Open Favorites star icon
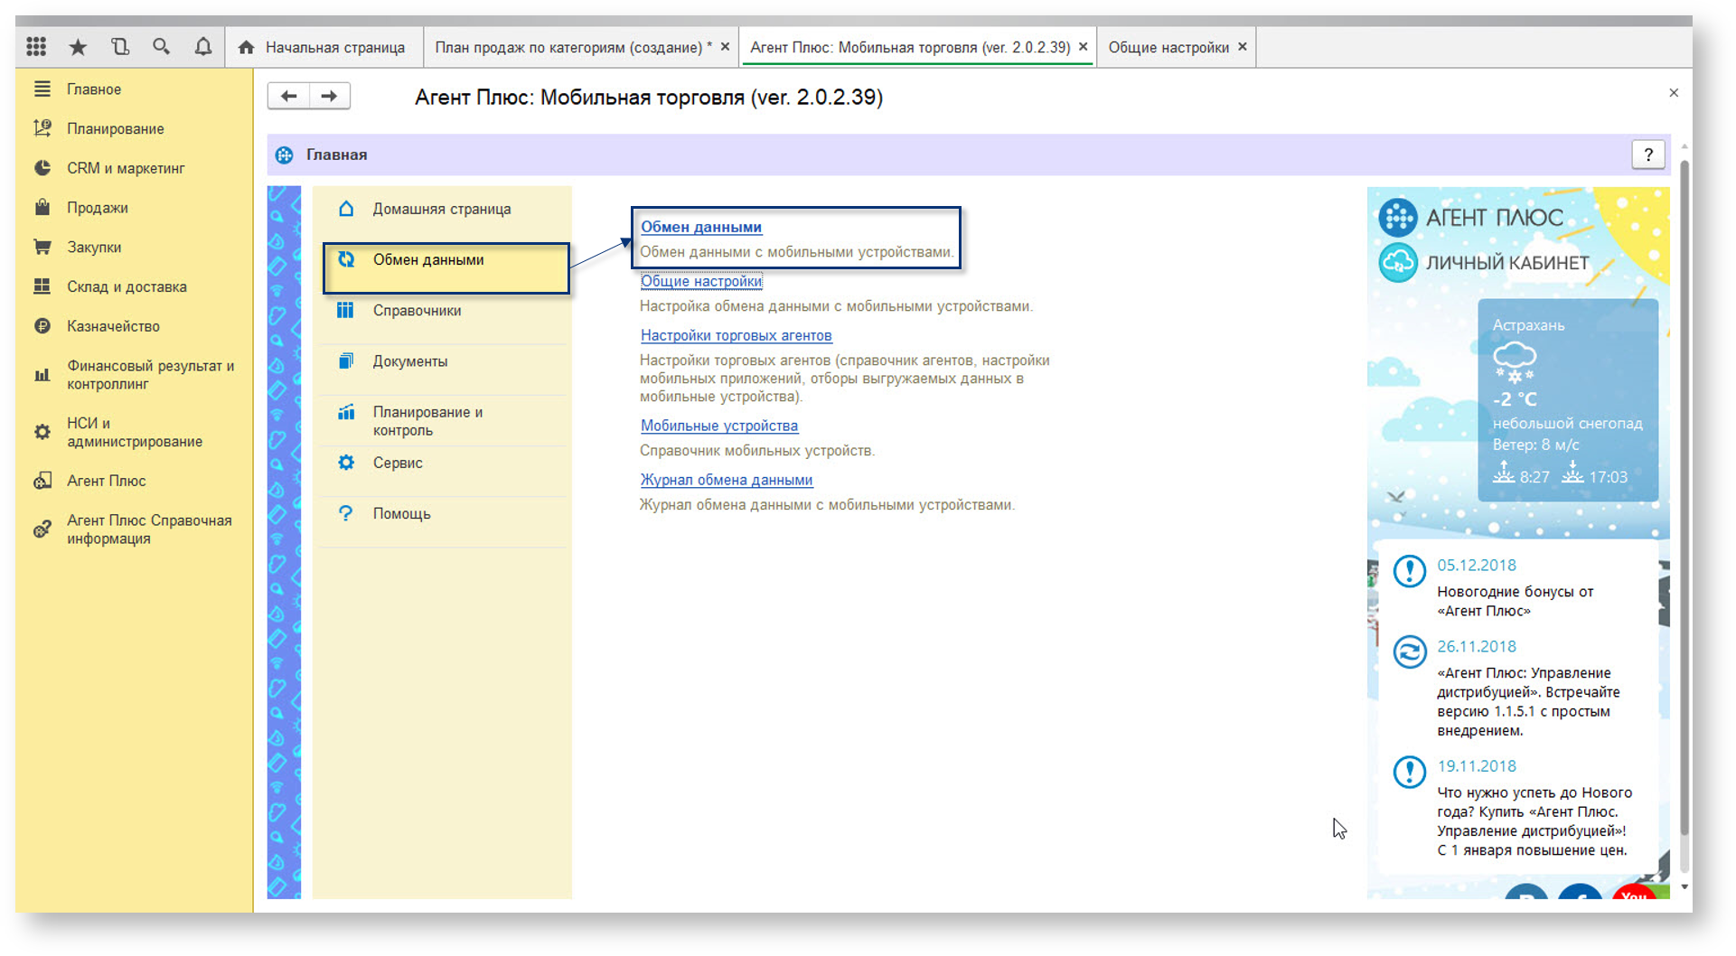This screenshot has width=1736, height=956. [x=79, y=46]
